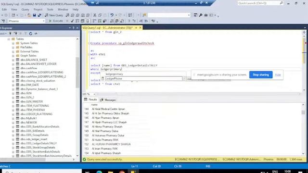Click the Execute button
This screenshot has width=308, height=173.
click(56, 21)
